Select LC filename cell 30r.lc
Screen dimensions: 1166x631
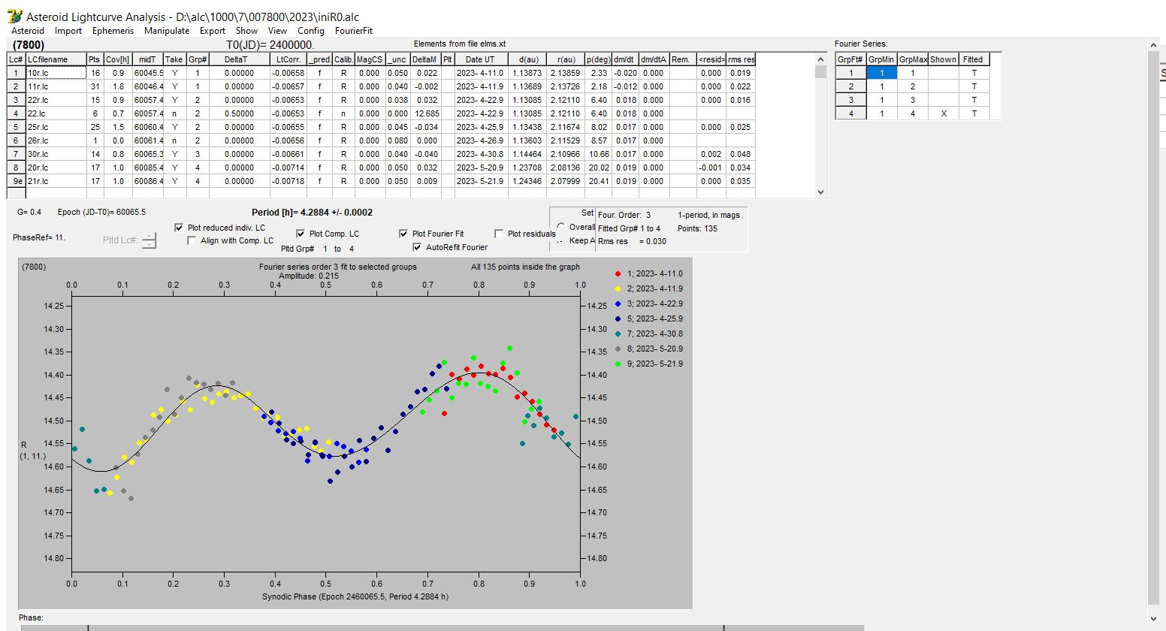click(x=56, y=154)
